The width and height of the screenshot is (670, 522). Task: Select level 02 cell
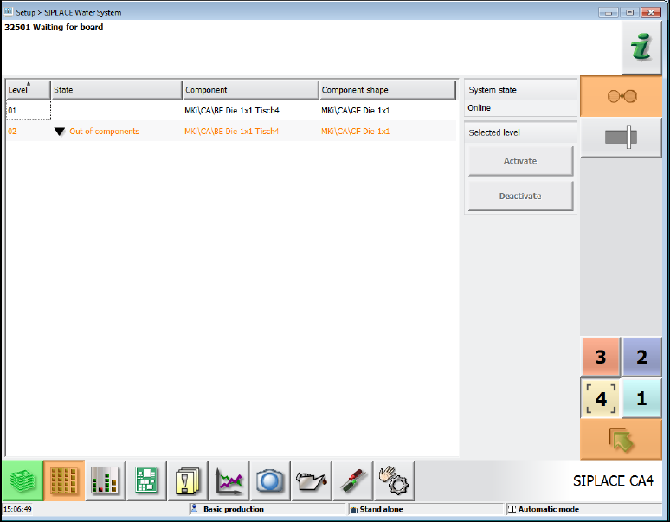29,131
